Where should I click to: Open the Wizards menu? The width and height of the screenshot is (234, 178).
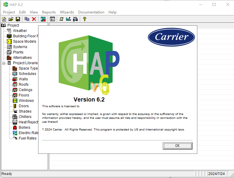[67, 12]
